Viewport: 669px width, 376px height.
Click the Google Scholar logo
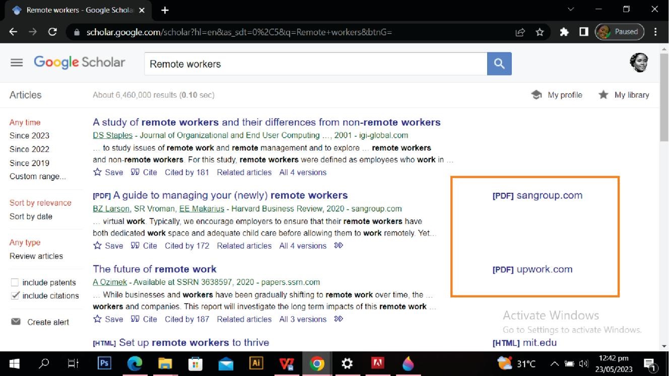[x=80, y=62]
